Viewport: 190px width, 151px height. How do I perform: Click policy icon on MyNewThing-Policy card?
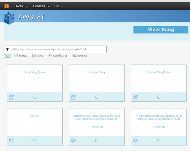coord(135,97)
